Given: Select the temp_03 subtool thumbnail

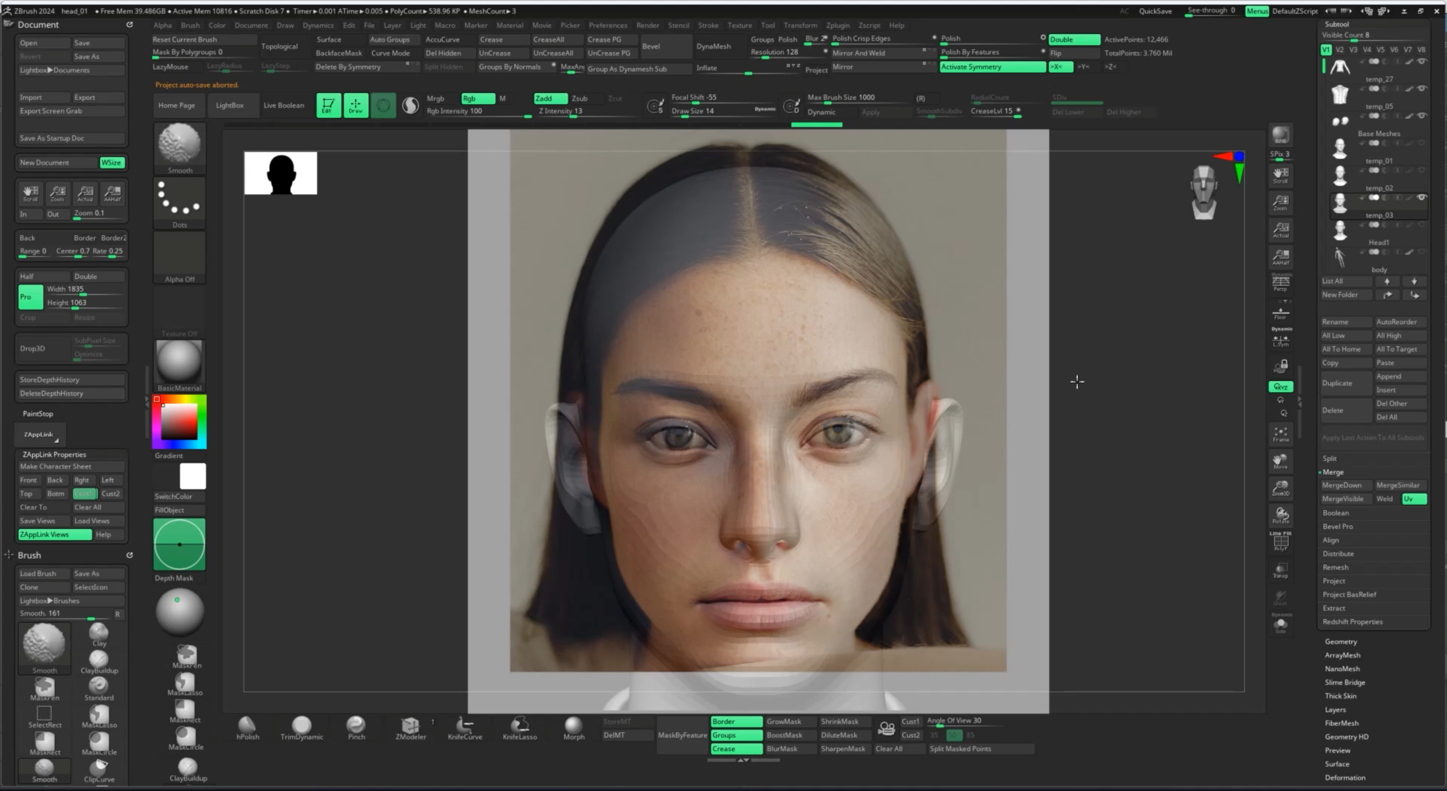Looking at the screenshot, I should click(x=1340, y=203).
